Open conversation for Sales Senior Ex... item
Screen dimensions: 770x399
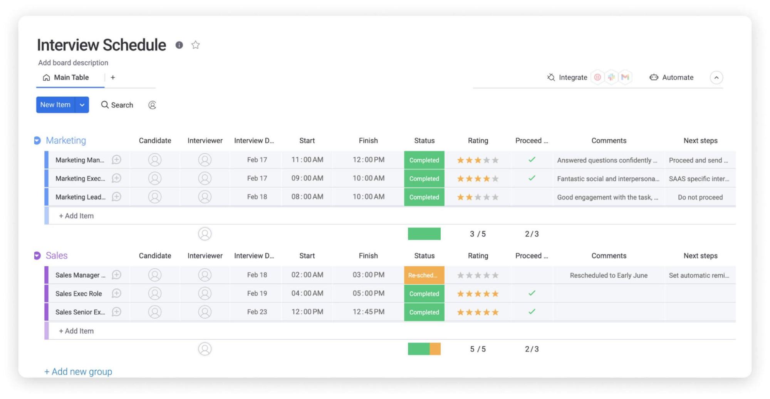pyautogui.click(x=116, y=312)
